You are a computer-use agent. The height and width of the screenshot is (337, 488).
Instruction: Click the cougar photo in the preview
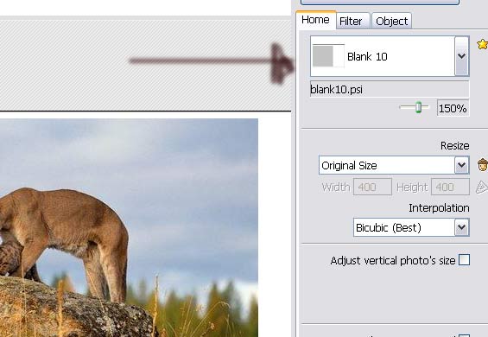[129, 227]
